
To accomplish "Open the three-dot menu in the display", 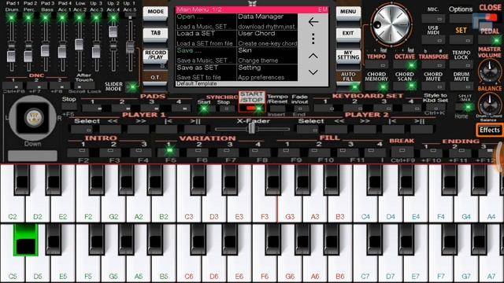I will coord(313,39).
